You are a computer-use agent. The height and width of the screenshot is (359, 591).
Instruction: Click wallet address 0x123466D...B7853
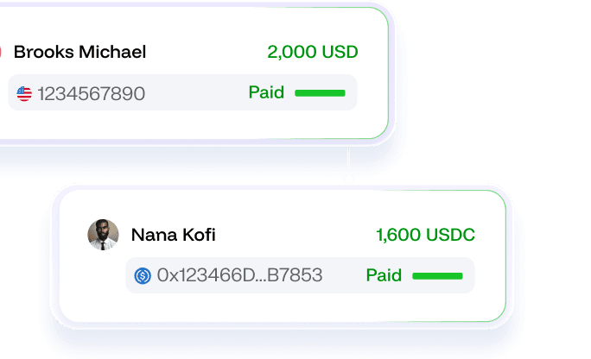coord(239,276)
